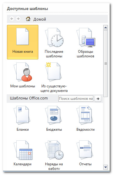This screenshot has height=175, width=113.
Task: Open the Отчеты template category
Action: (x=86, y=153)
